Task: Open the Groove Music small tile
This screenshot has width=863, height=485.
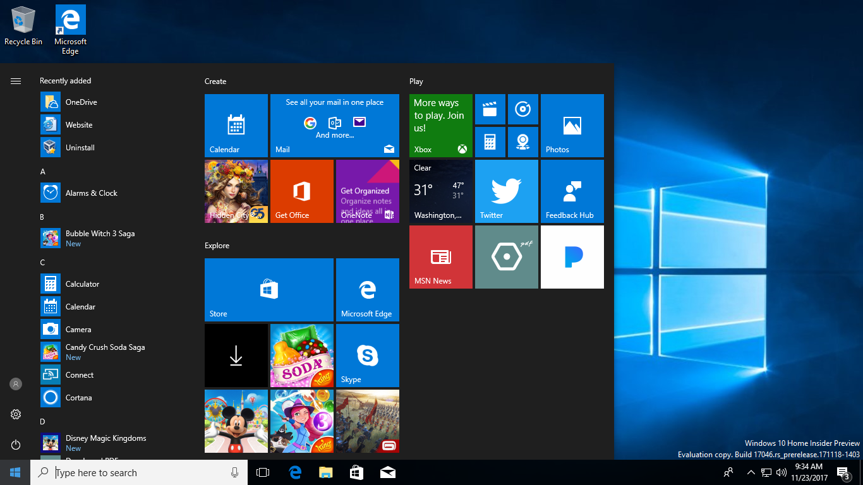Action: click(523, 109)
